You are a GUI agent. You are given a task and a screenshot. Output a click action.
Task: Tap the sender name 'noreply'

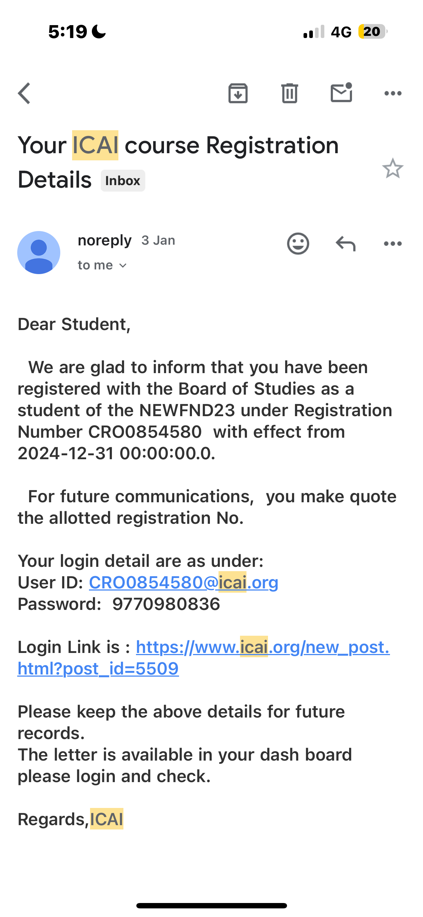pyautogui.click(x=104, y=240)
